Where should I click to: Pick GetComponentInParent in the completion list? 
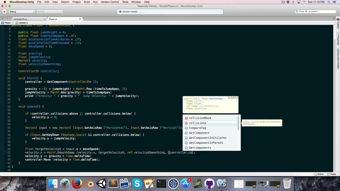pos(210,143)
